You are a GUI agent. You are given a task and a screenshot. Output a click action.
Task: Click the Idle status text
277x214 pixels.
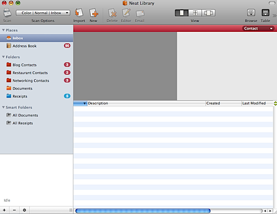click(x=7, y=200)
